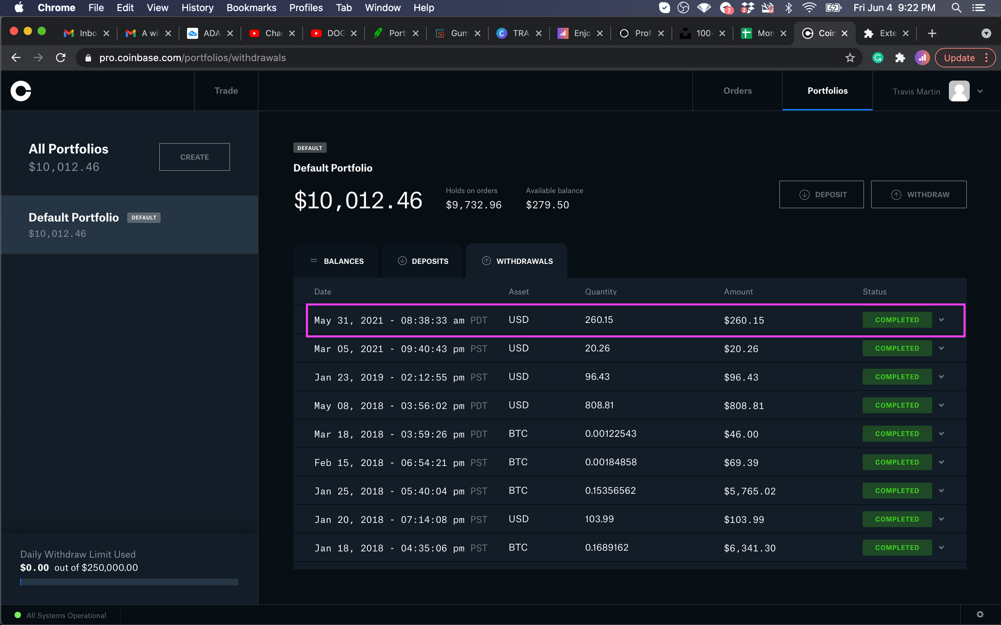Open a new tab with the plus icon
The image size is (1001, 625).
tap(931, 33)
